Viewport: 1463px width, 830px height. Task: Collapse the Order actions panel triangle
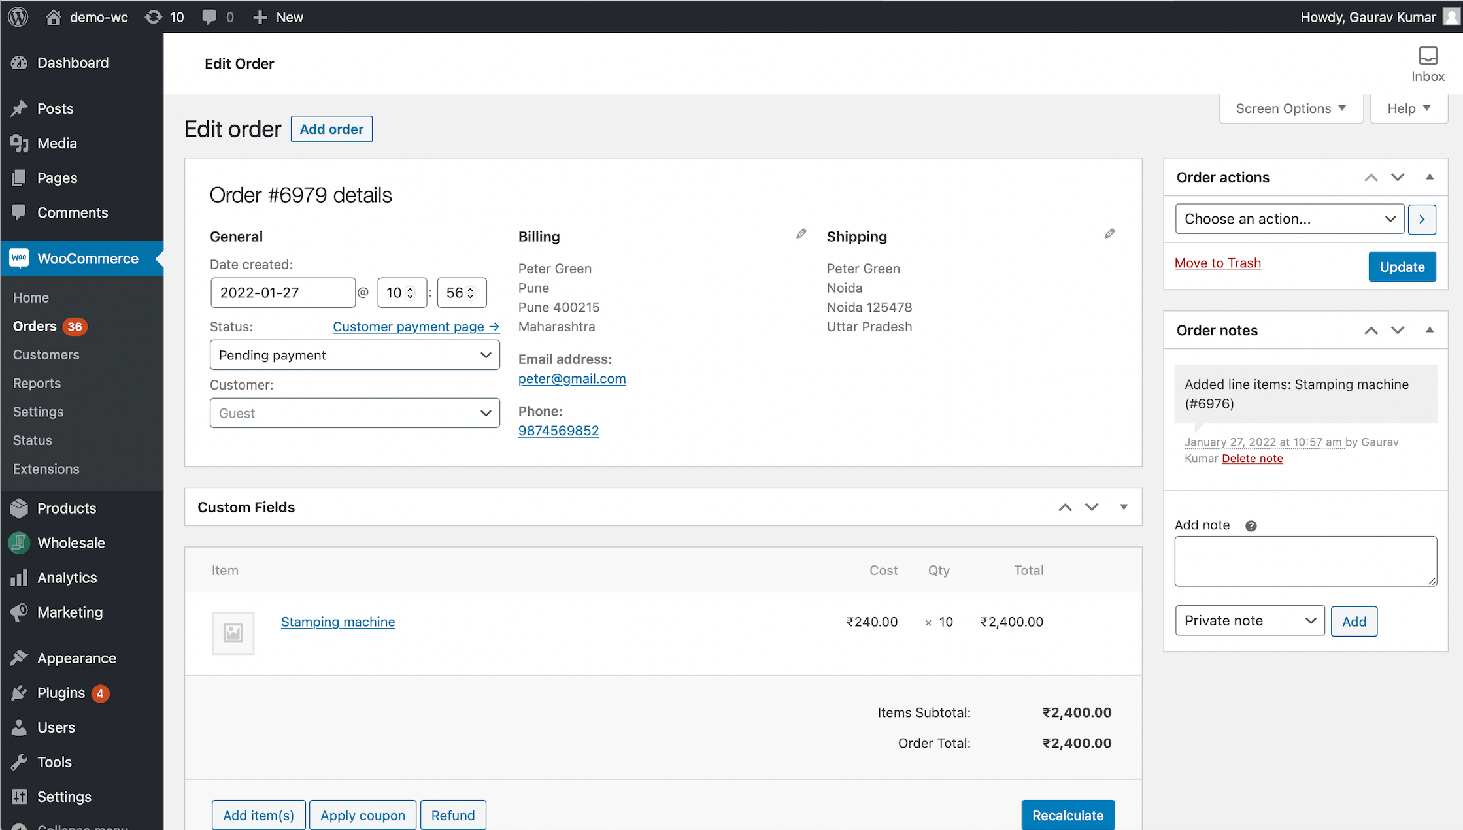[x=1430, y=177]
